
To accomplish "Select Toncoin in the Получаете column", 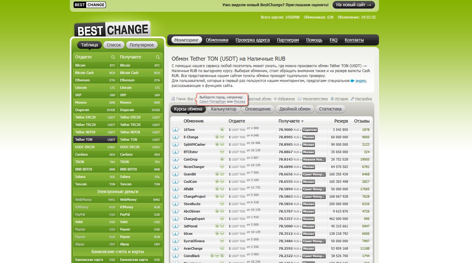I will pyautogui.click(x=140, y=184).
